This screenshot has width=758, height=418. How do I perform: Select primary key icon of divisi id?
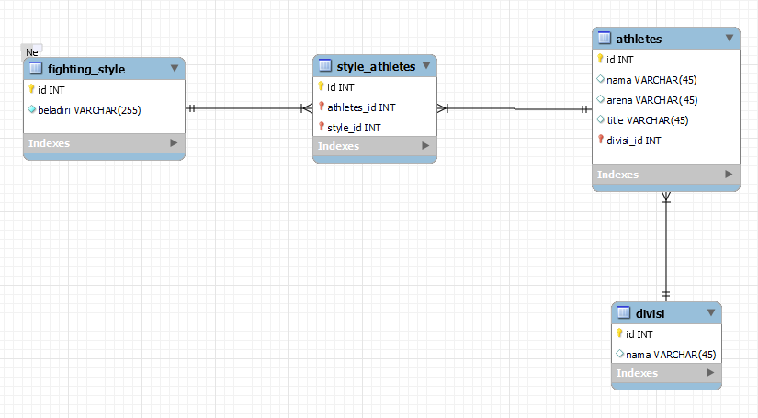[x=620, y=333]
